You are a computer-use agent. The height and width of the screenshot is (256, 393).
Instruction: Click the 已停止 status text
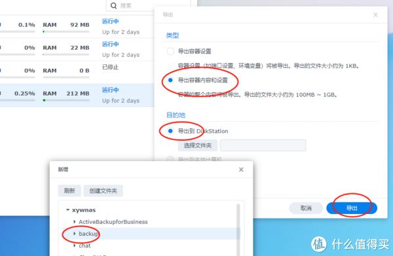[x=110, y=67]
